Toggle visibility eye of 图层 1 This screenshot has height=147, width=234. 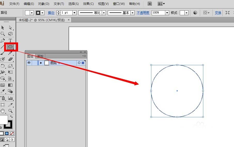click(29, 63)
